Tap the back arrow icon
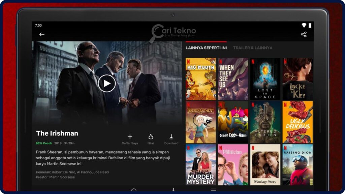 tap(42, 34)
